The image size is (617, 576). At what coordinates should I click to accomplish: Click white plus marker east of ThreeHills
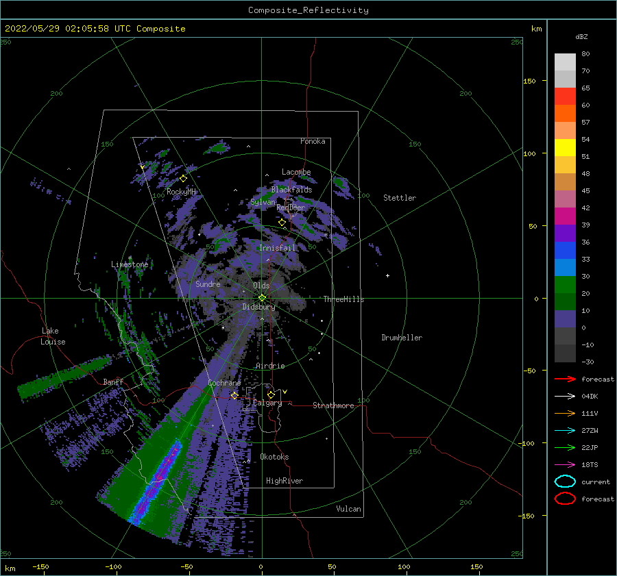click(387, 275)
